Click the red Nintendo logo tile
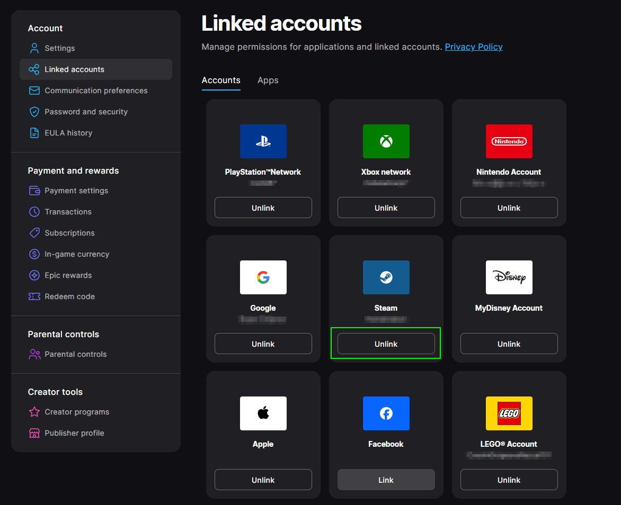The image size is (621, 505). [x=509, y=141]
